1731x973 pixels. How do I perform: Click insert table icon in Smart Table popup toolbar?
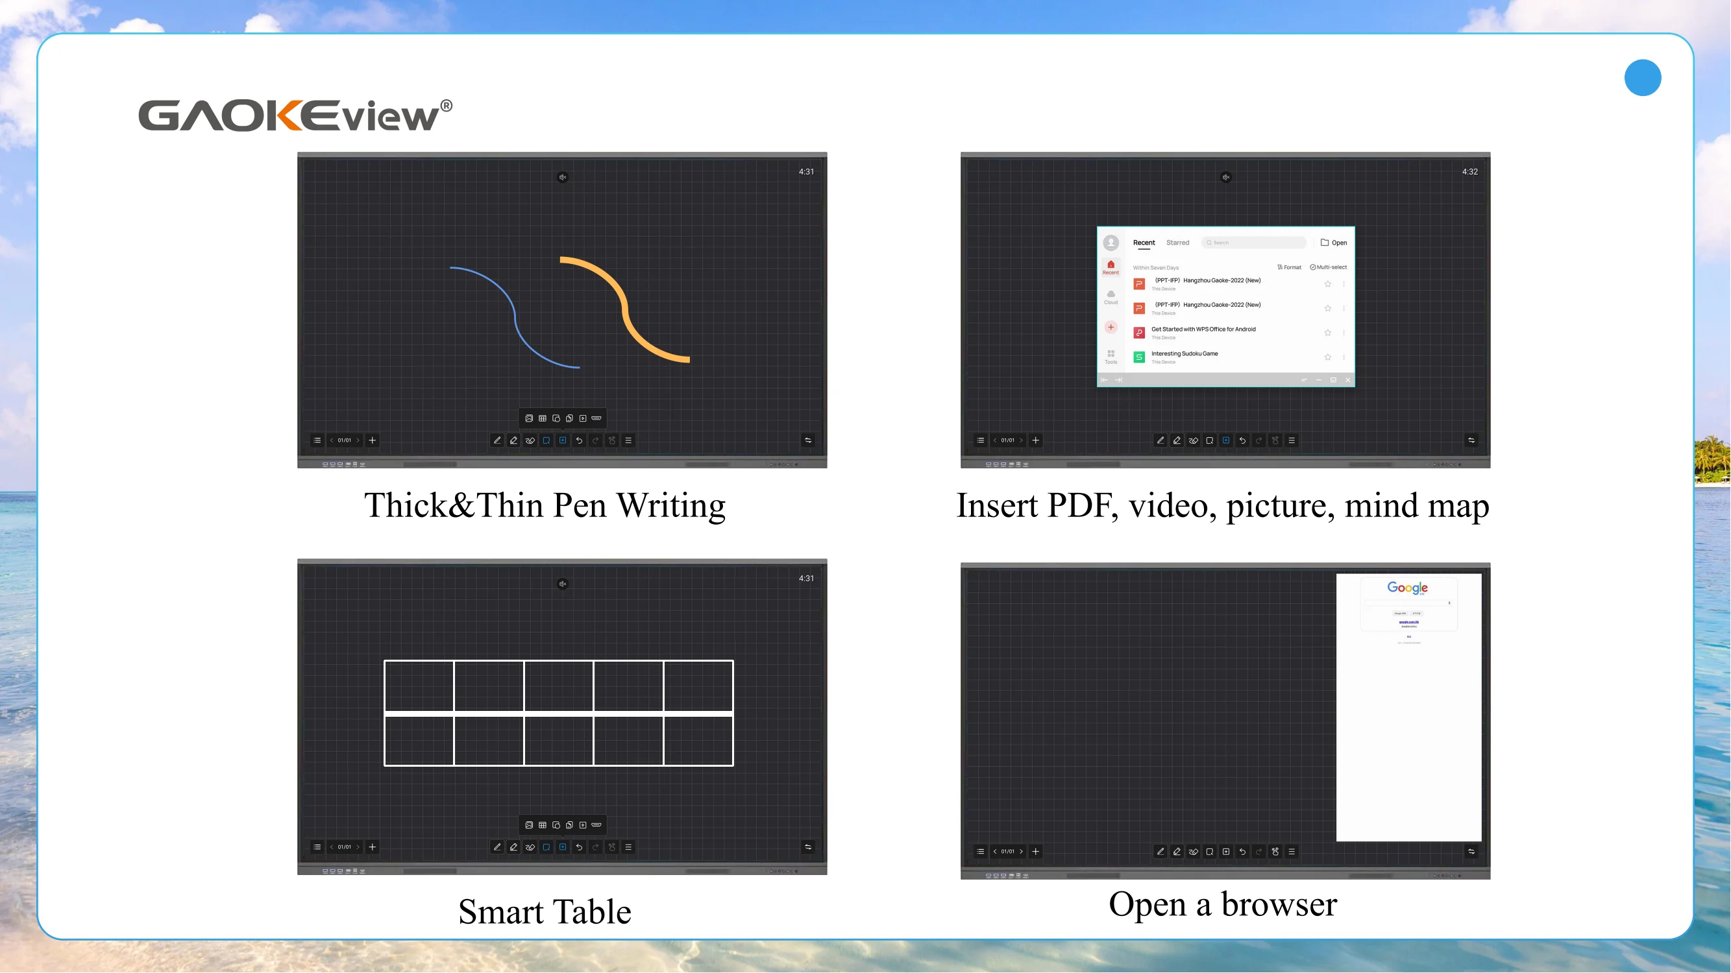pyautogui.click(x=543, y=824)
